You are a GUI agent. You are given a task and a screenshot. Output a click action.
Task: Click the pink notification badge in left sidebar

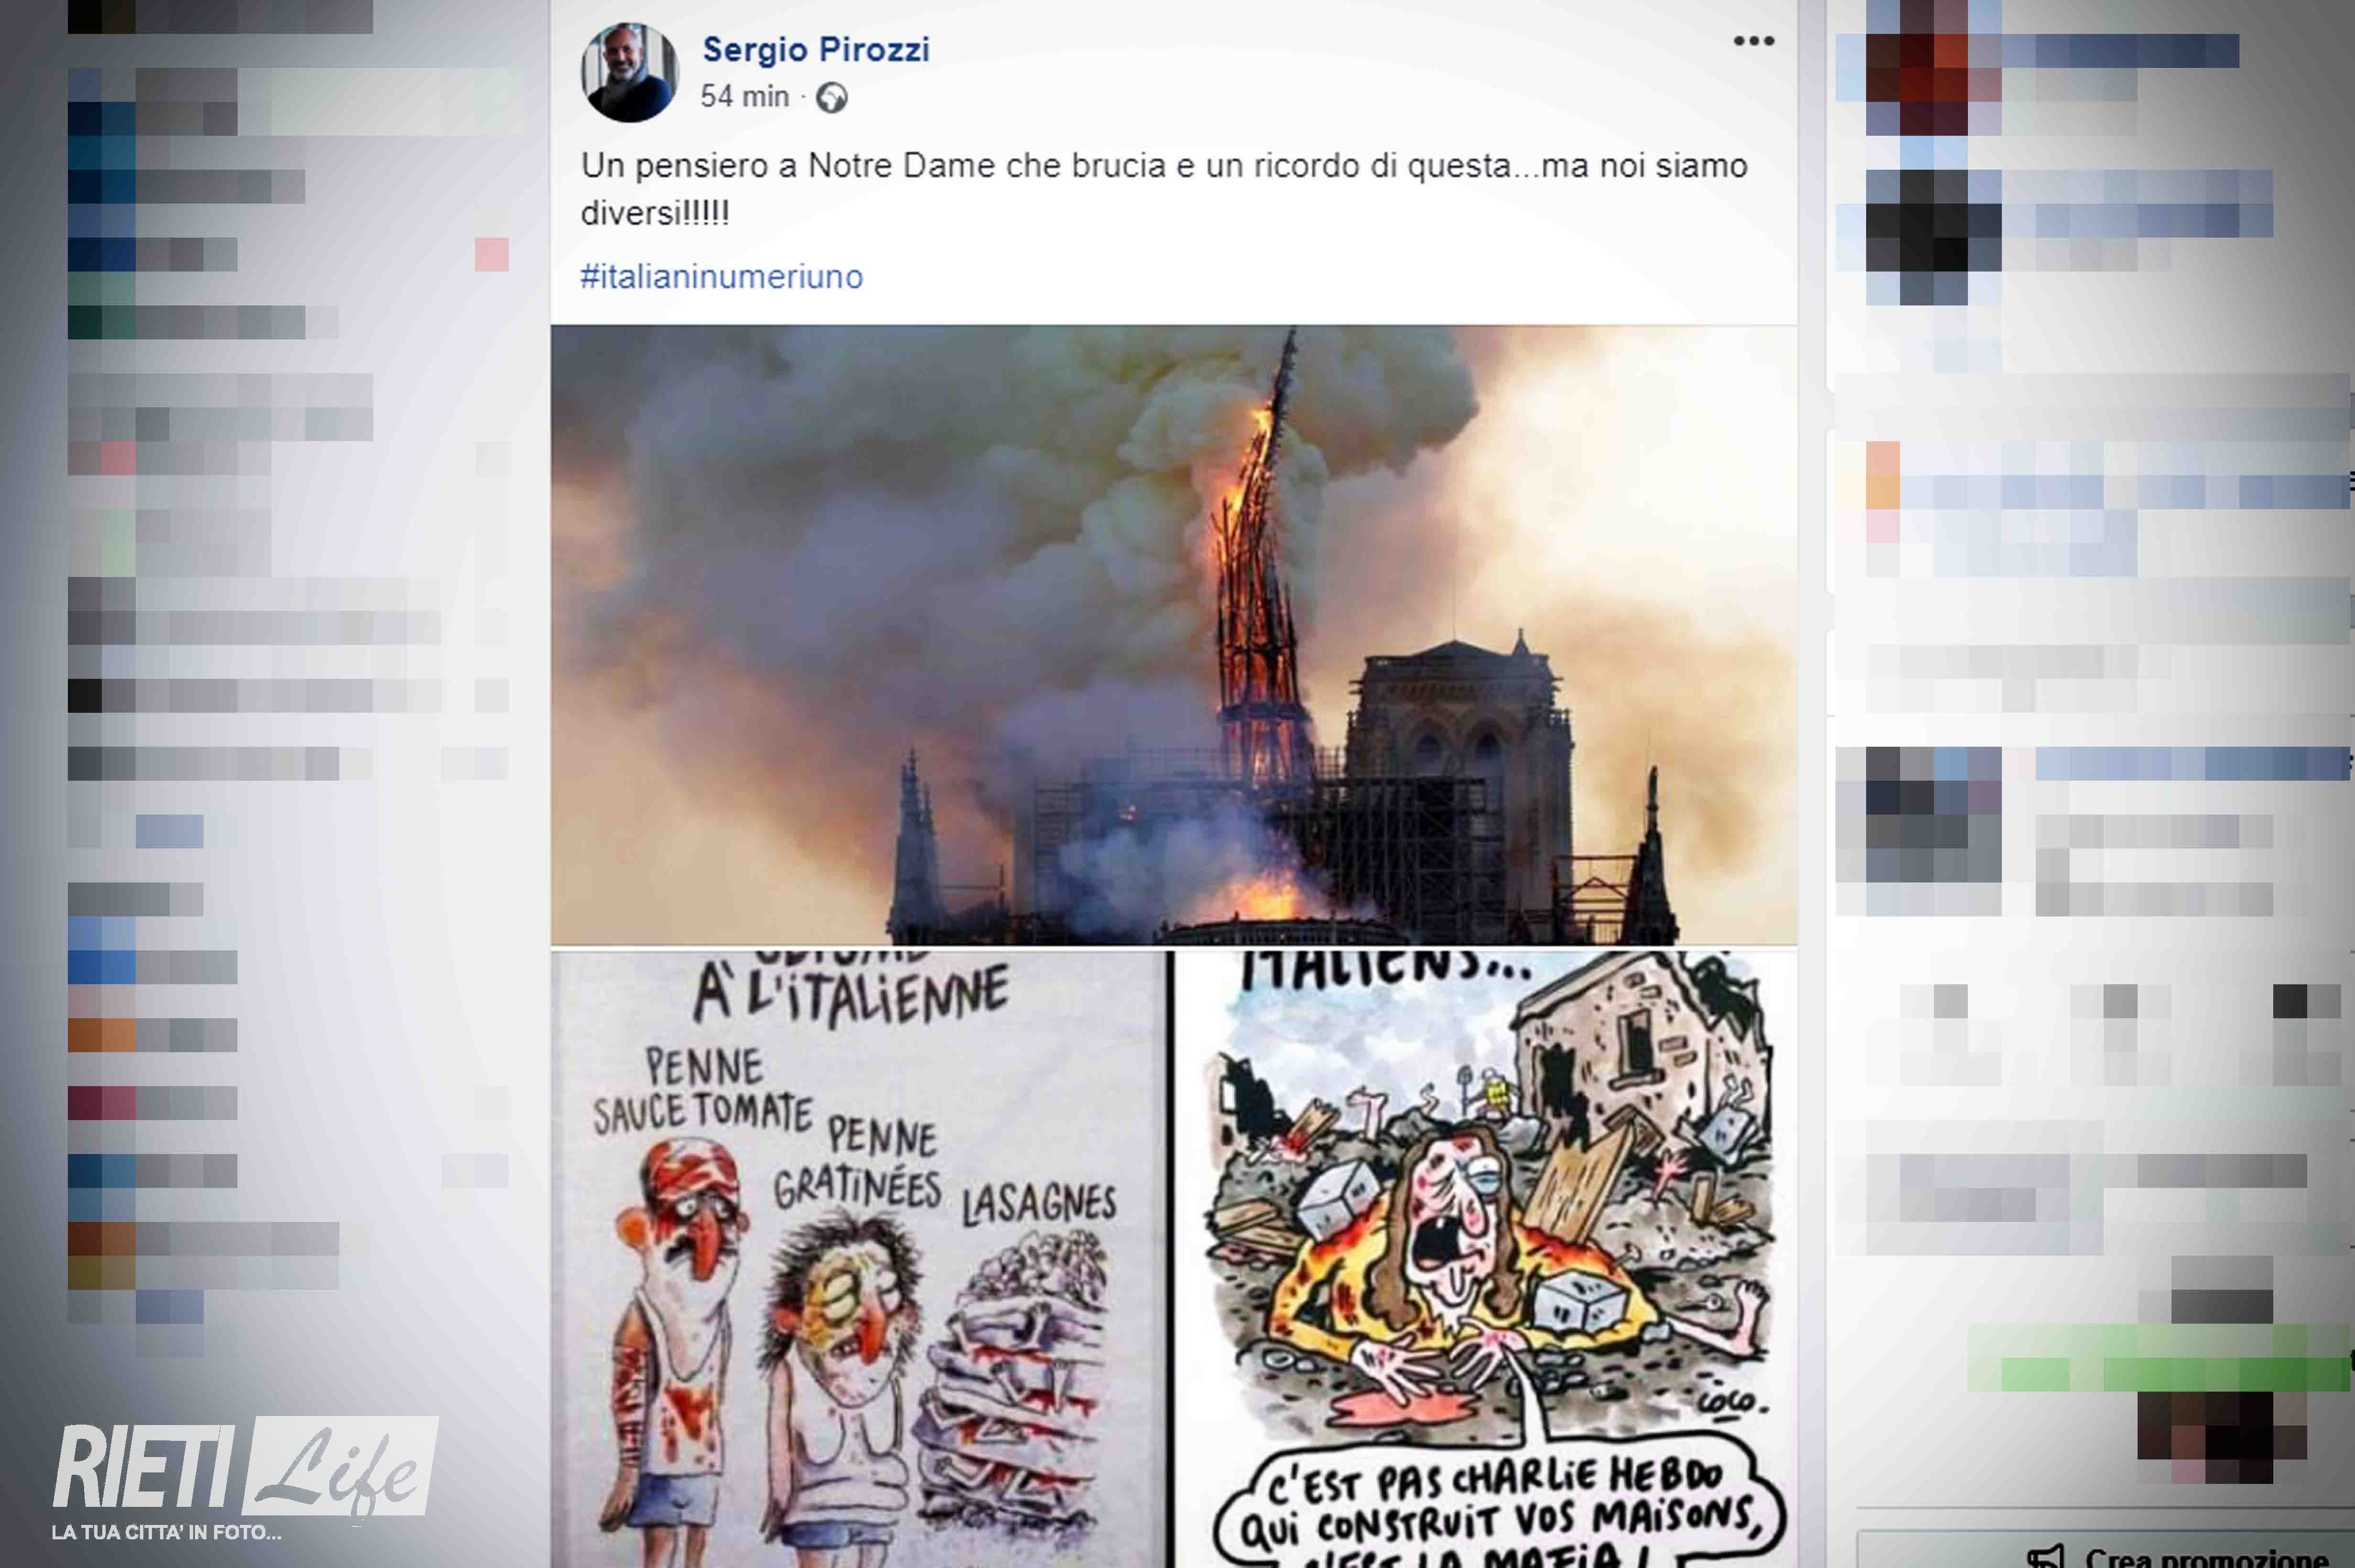492,254
